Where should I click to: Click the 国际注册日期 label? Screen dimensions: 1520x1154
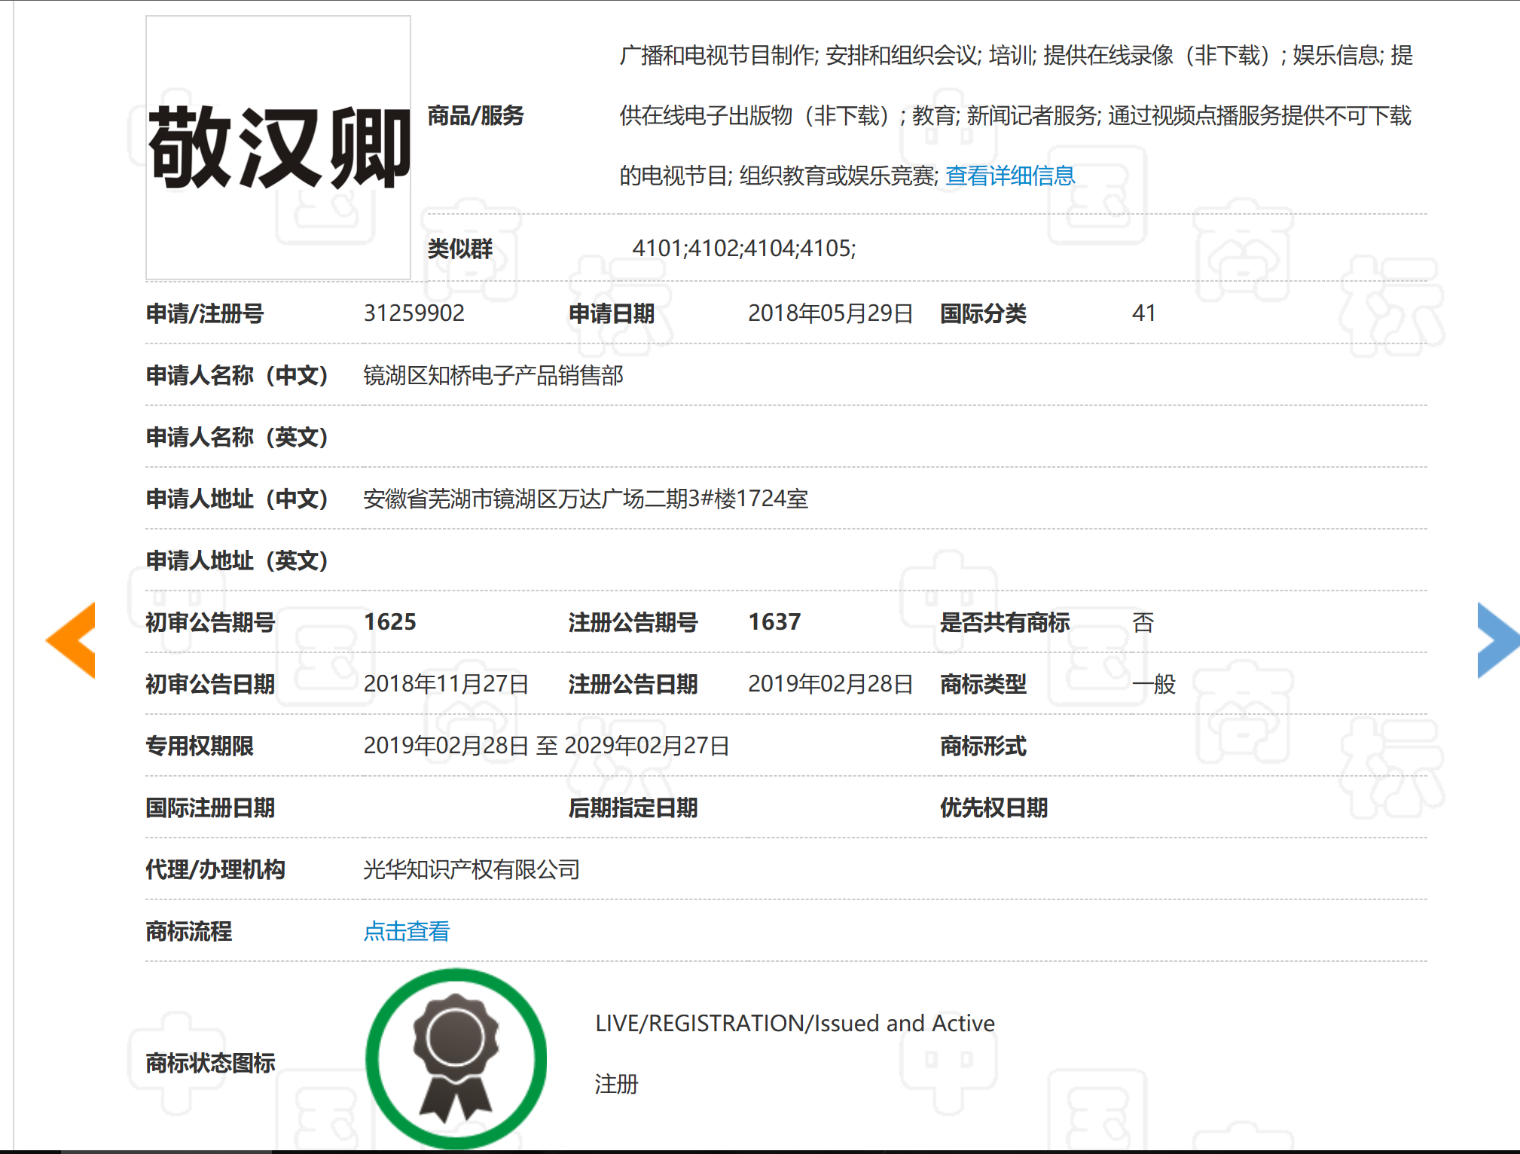coord(210,807)
